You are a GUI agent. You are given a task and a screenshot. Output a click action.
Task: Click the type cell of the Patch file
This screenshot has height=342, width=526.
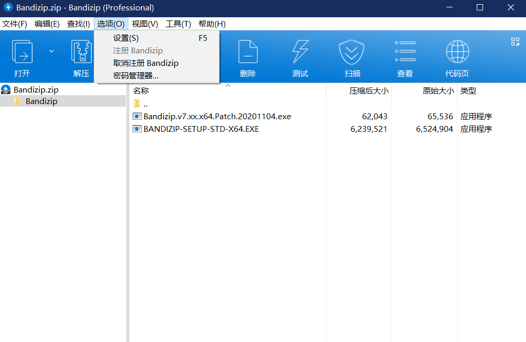pos(476,117)
